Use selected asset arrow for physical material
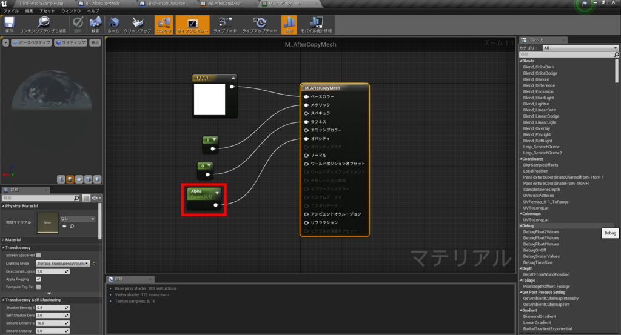The height and width of the screenshot is (335, 621). (x=64, y=226)
